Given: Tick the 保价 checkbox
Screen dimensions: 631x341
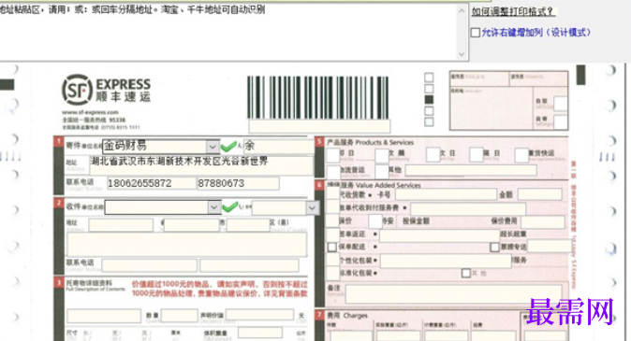Looking at the screenshot, I should [x=332, y=220].
